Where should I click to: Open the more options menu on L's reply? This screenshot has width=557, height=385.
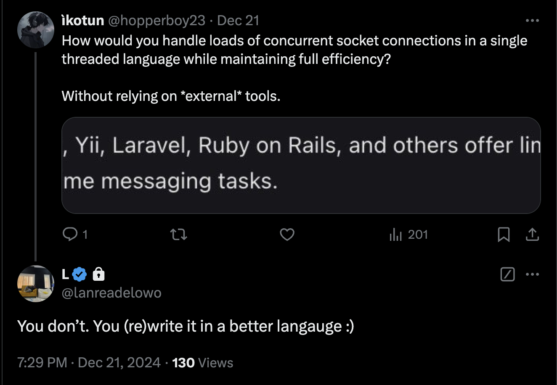(532, 274)
